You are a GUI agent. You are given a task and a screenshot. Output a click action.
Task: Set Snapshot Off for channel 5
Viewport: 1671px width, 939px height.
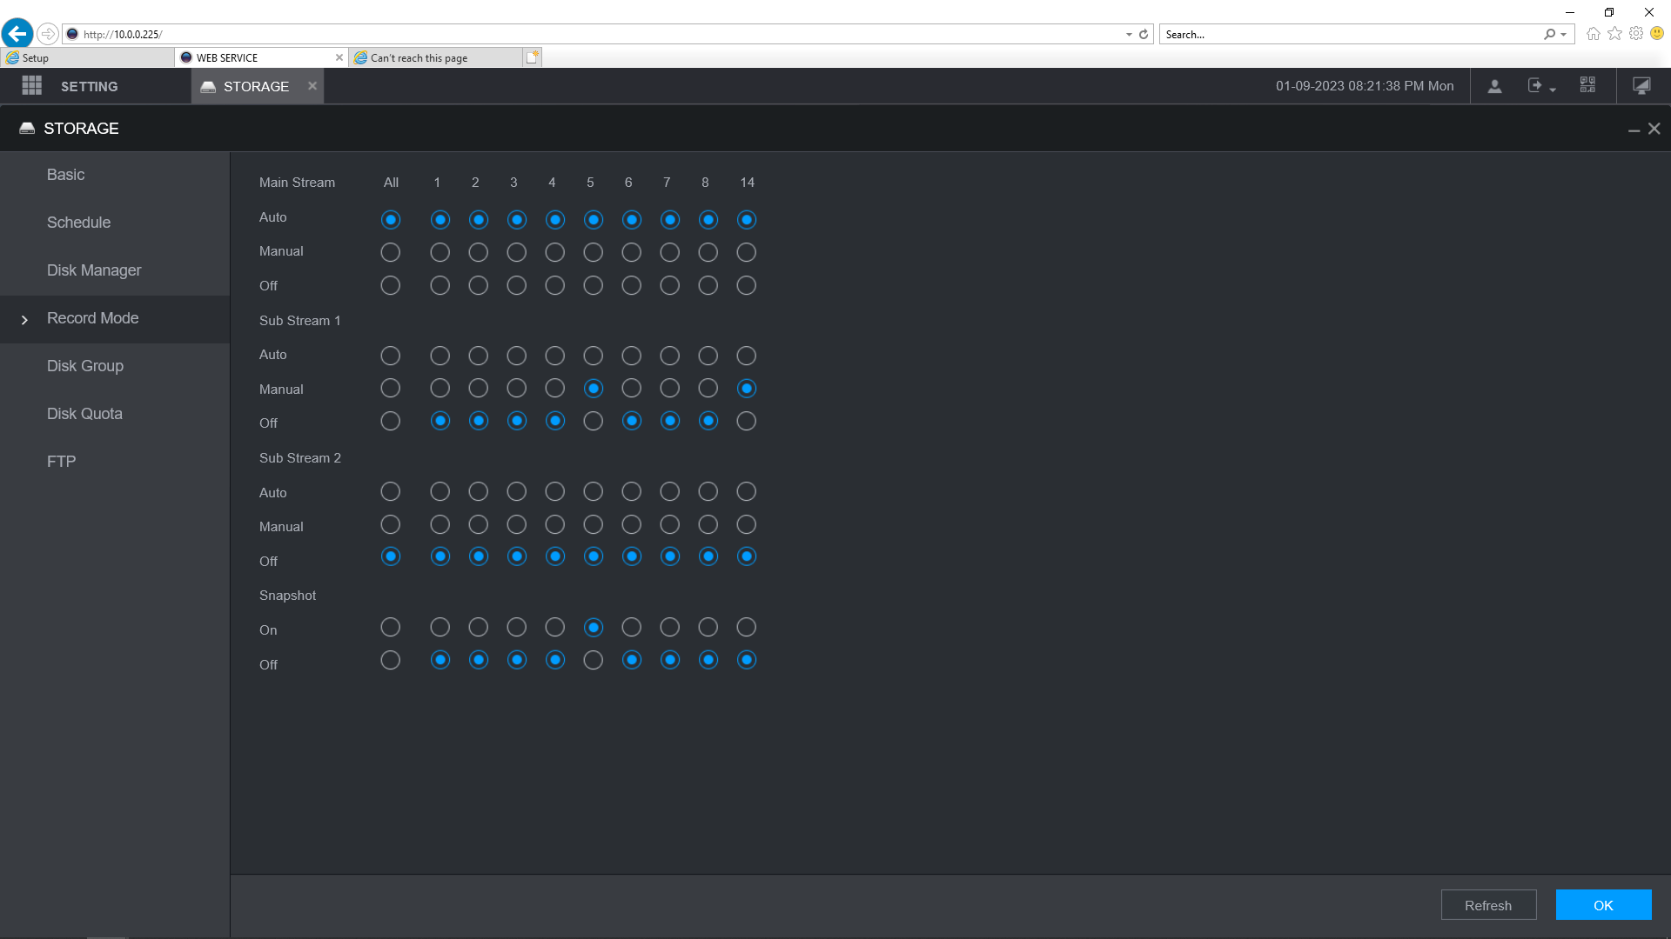[594, 661]
